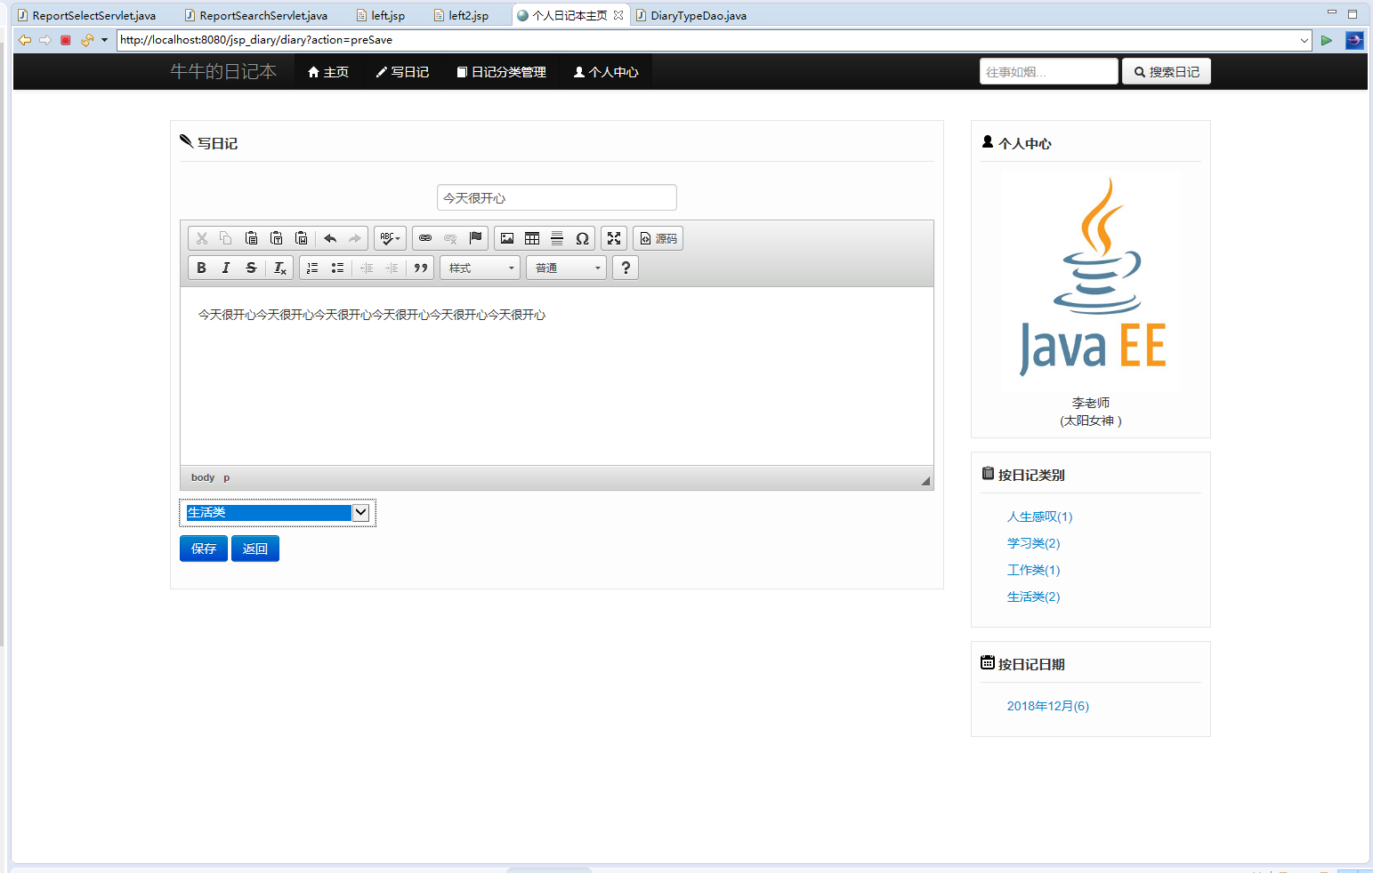Open 日记分类管理 in the navigation bar
Image resolution: width=1373 pixels, height=873 pixels.
[x=502, y=72]
